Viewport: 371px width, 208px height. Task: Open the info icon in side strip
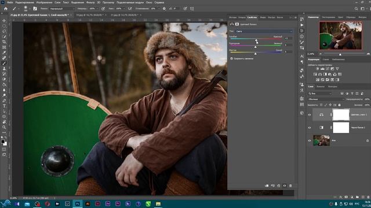[x=302, y=36]
